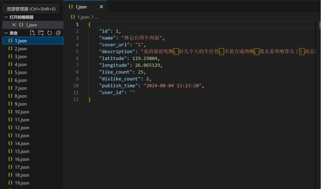This screenshot has width=321, height=189.
Task: Click line number 7 in the gutter
Action: [77, 65]
